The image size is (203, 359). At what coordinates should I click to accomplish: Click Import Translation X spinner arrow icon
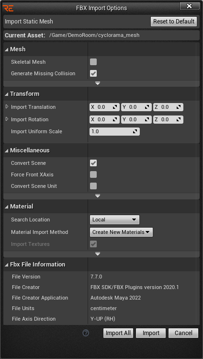pyautogui.click(x=115, y=107)
